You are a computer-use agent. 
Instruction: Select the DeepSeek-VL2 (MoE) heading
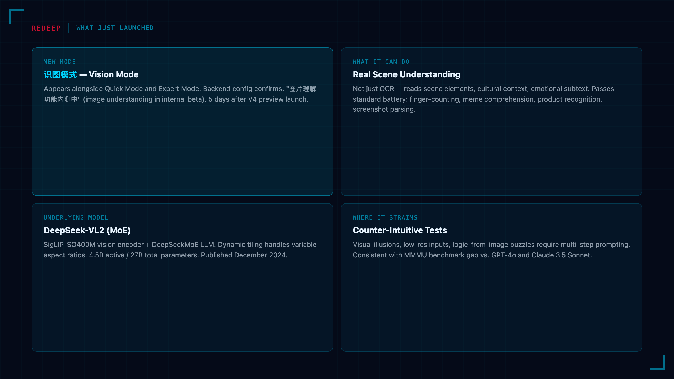coord(87,230)
